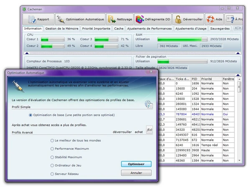Click the pagination file Utilisation bar
This screenshot has width=251, height=187.
pyautogui.click(x=182, y=61)
